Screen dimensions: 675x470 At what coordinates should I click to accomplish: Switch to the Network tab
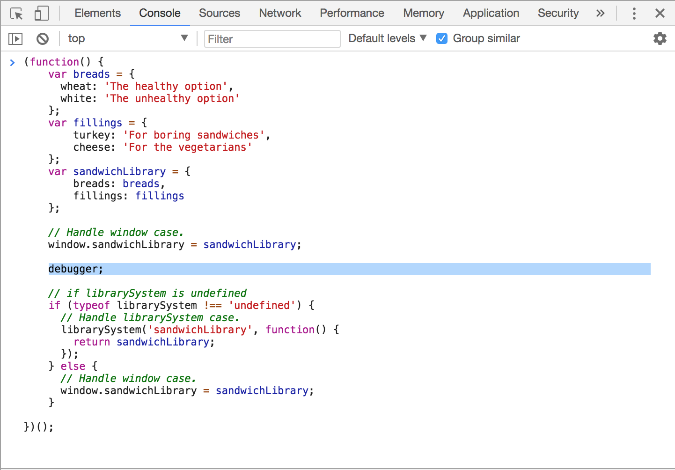click(x=280, y=13)
